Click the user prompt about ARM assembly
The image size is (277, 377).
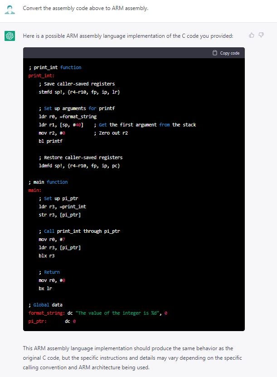(x=85, y=8)
